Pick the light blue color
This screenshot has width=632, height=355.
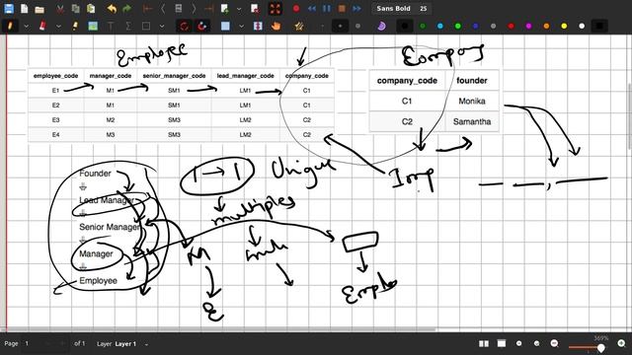(x=440, y=27)
